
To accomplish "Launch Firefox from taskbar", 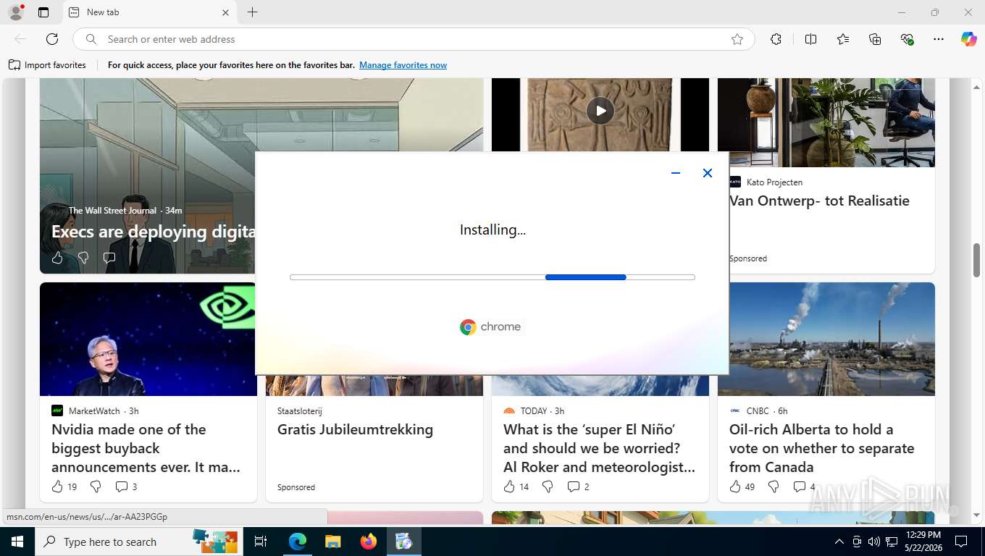I will (x=369, y=542).
